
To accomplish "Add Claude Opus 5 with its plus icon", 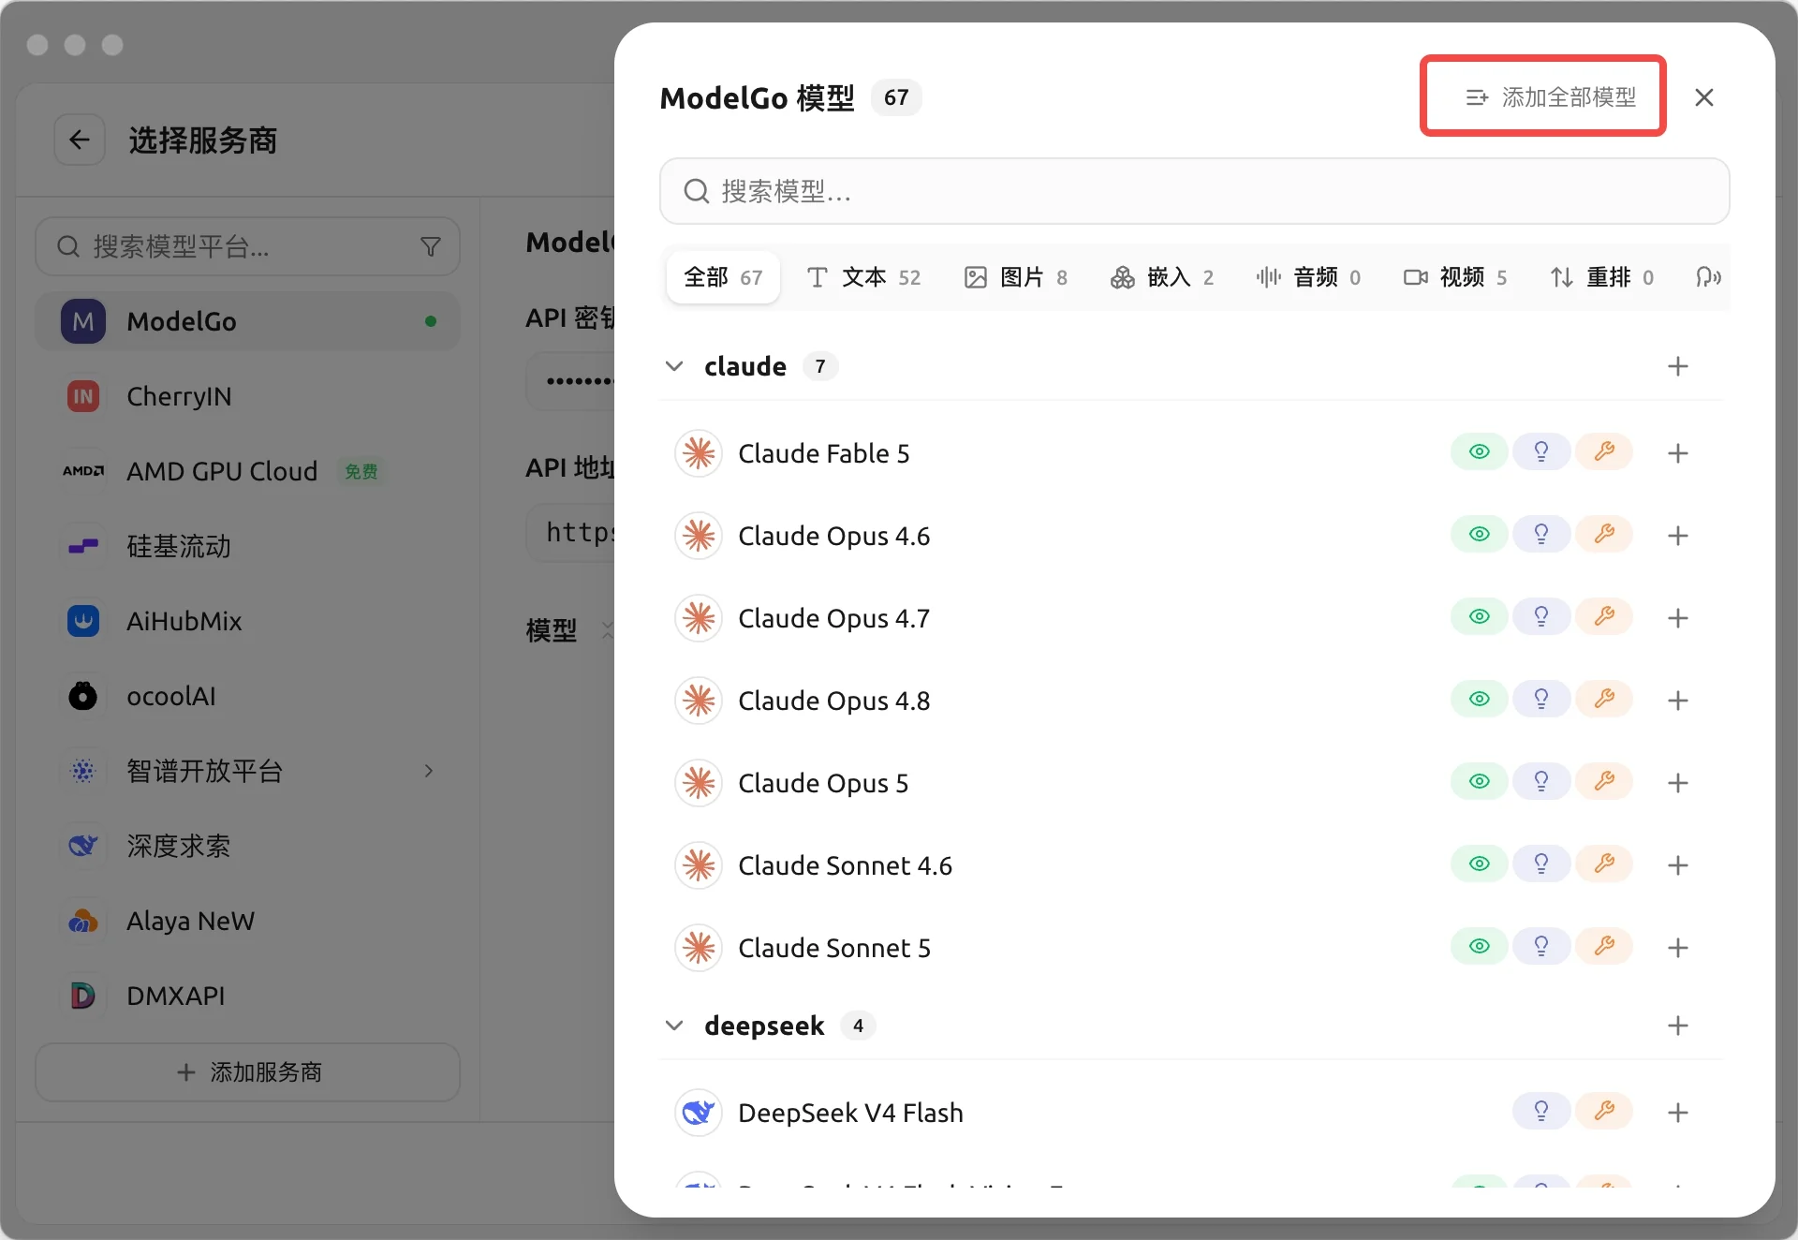I will pos(1677,783).
